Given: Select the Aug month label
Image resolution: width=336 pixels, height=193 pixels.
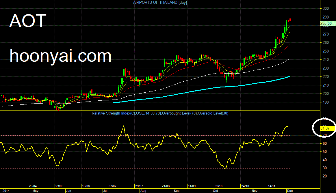Looking at the screenshot, I should [x=143, y=191].
